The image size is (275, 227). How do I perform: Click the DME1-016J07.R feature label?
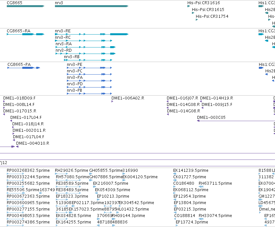pyautogui.click(x=182, y=98)
